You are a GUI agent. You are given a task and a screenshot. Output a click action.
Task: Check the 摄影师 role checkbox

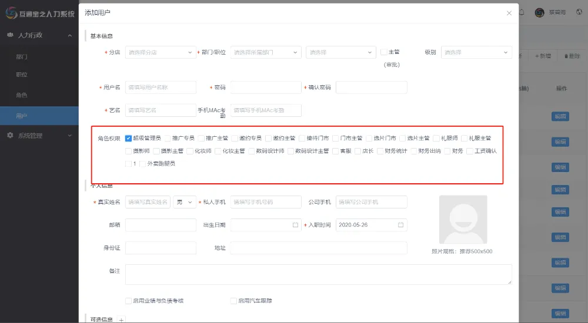coord(128,151)
